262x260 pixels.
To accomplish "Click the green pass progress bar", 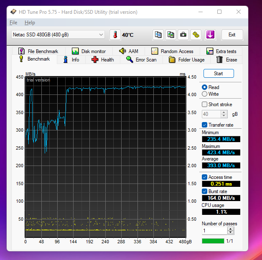I will 213,241.
